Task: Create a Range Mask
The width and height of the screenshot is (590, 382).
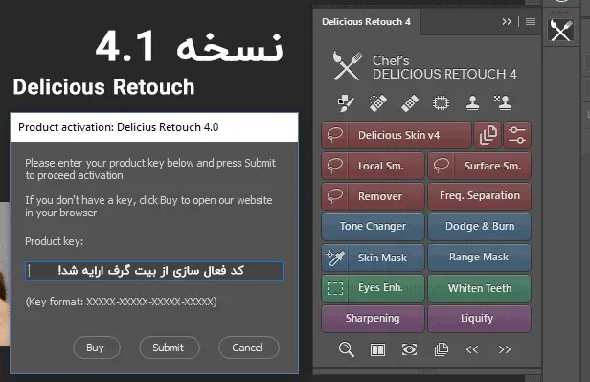Action: coord(479,258)
